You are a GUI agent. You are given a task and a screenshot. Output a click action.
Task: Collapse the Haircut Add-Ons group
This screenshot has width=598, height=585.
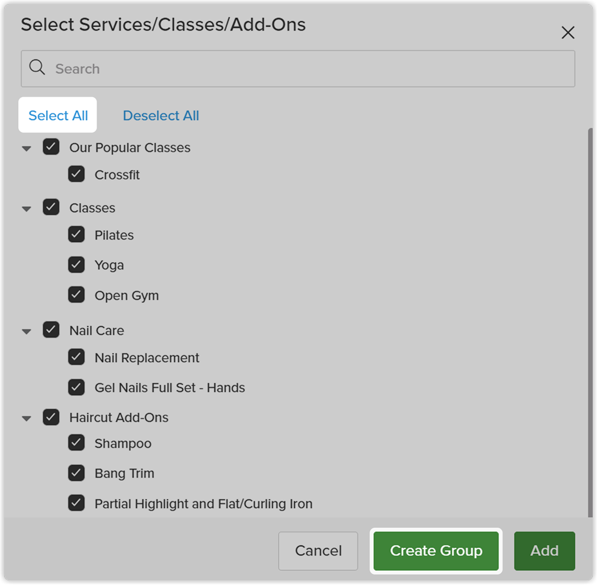(27, 418)
